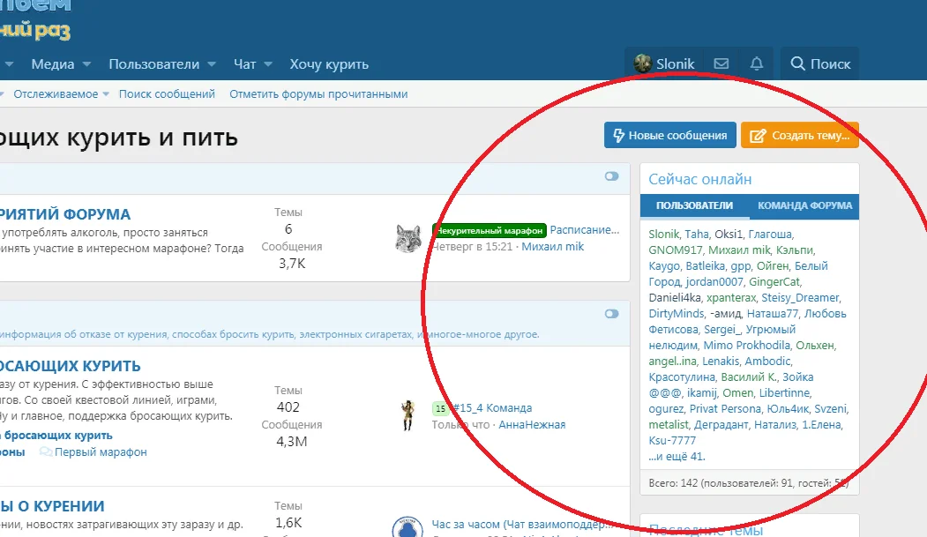Click the magnifier Поиск search icon
The width and height of the screenshot is (927, 537).
[798, 63]
